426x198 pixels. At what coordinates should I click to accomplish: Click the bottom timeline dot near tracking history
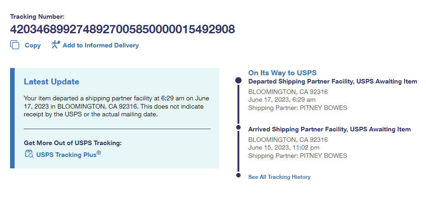[x=238, y=175]
